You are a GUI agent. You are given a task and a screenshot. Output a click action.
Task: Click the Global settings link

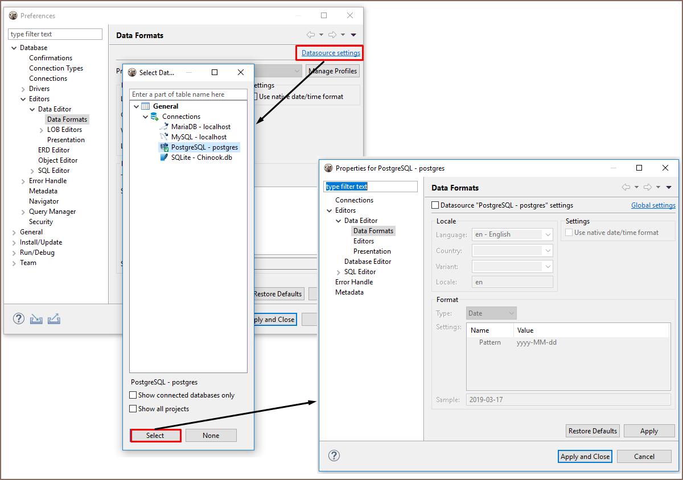(653, 205)
